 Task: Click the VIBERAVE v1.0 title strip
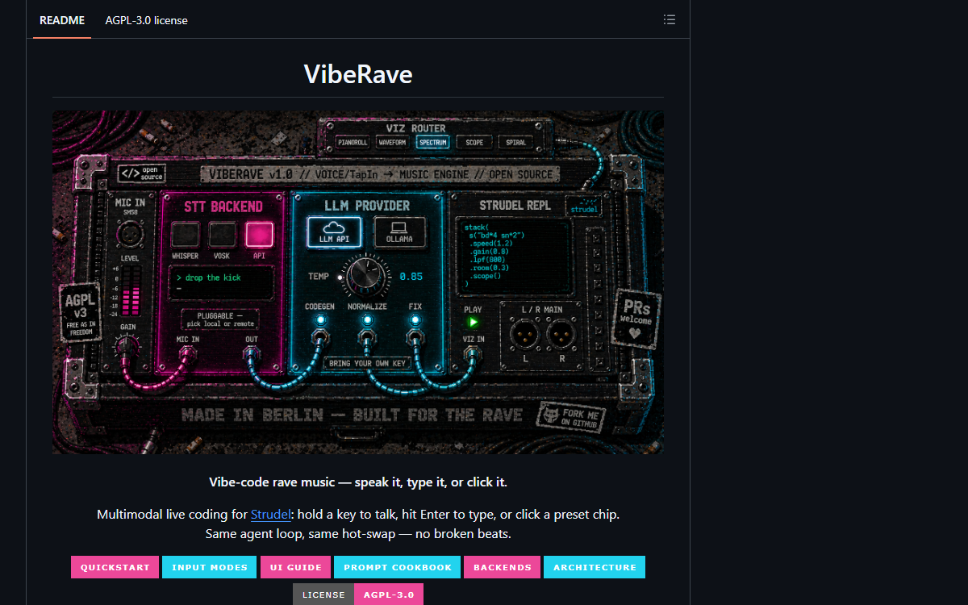(x=381, y=174)
